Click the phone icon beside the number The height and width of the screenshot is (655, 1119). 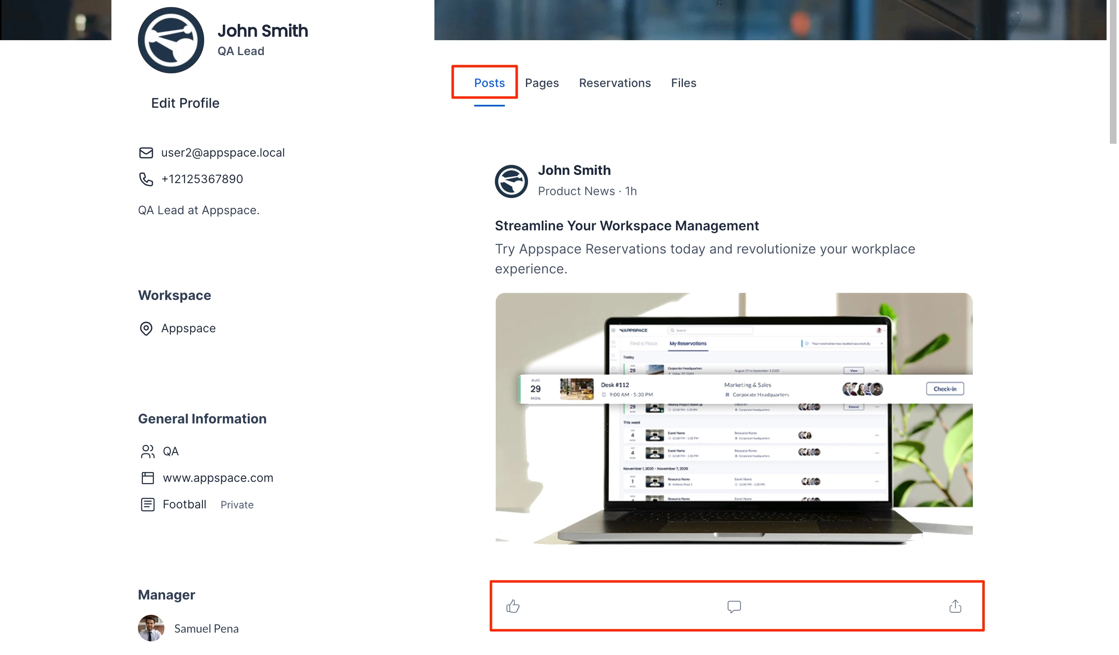tap(146, 179)
